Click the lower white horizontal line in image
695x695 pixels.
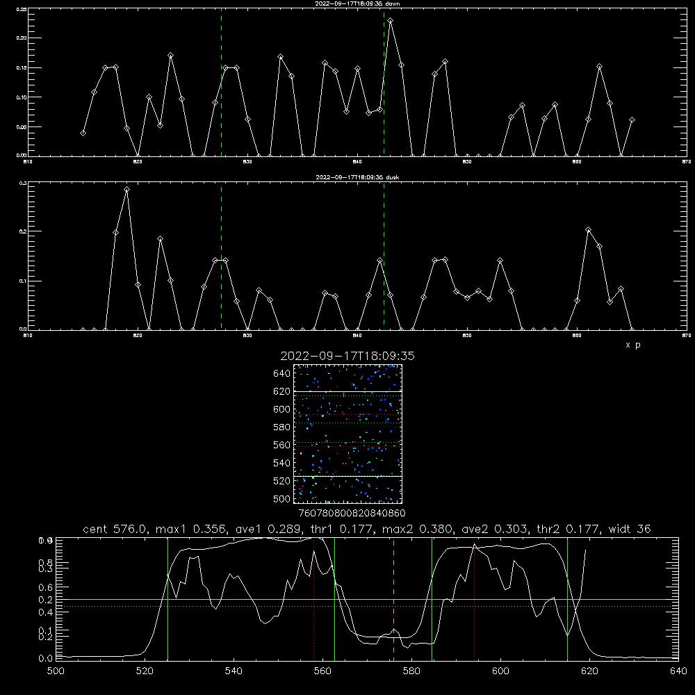click(348, 477)
